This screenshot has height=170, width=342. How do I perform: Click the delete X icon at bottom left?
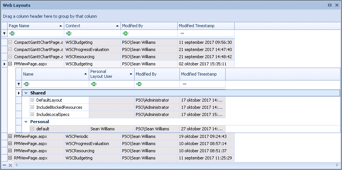(10, 165)
